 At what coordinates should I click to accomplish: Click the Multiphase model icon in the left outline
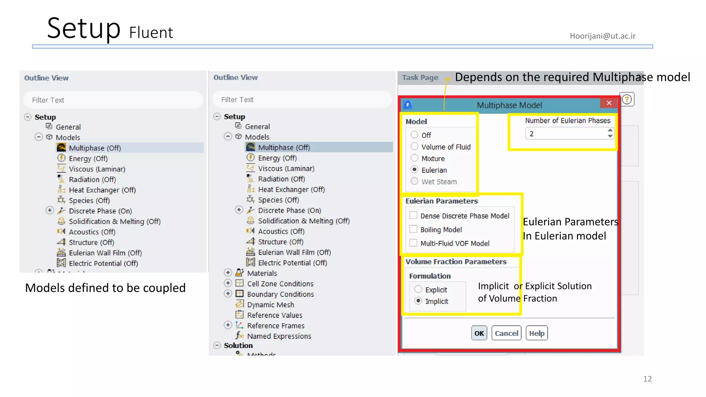tap(61, 147)
